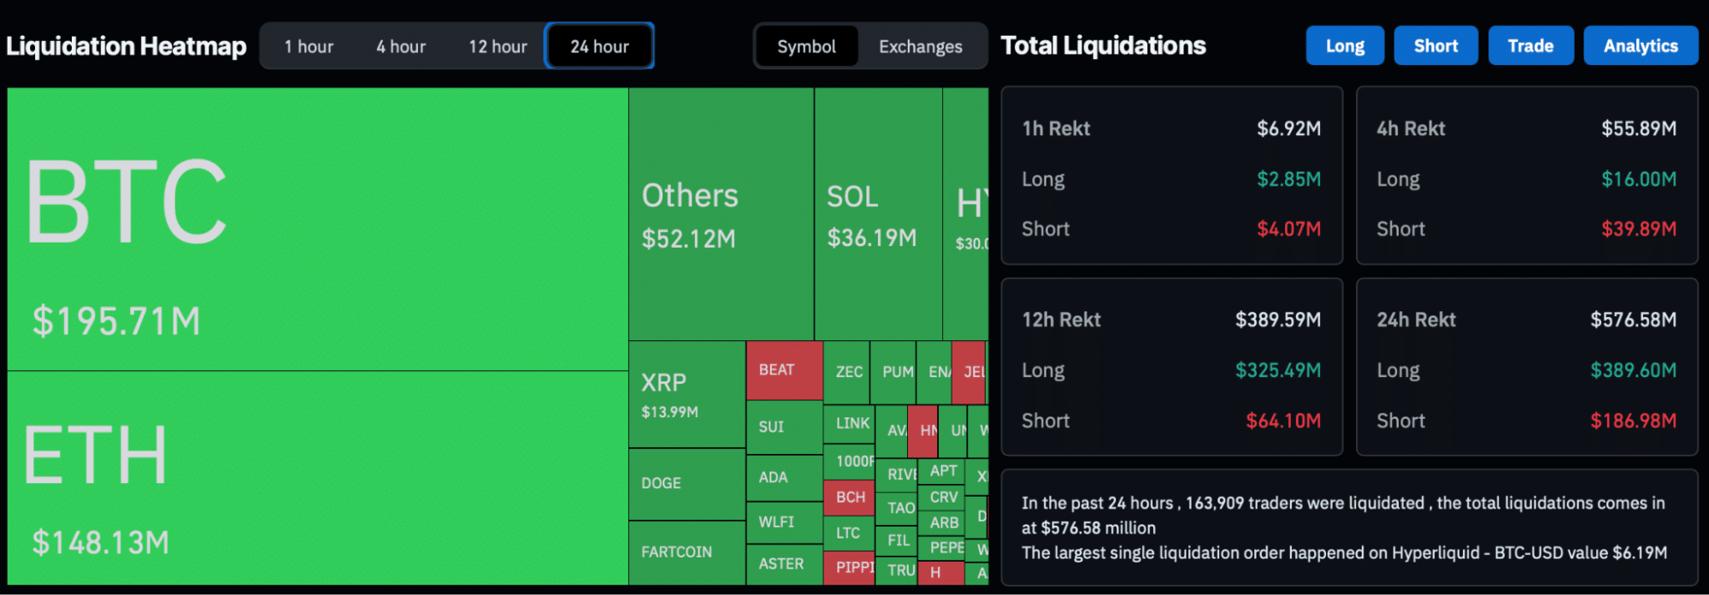Choose the 12 hour timeframe

498,46
